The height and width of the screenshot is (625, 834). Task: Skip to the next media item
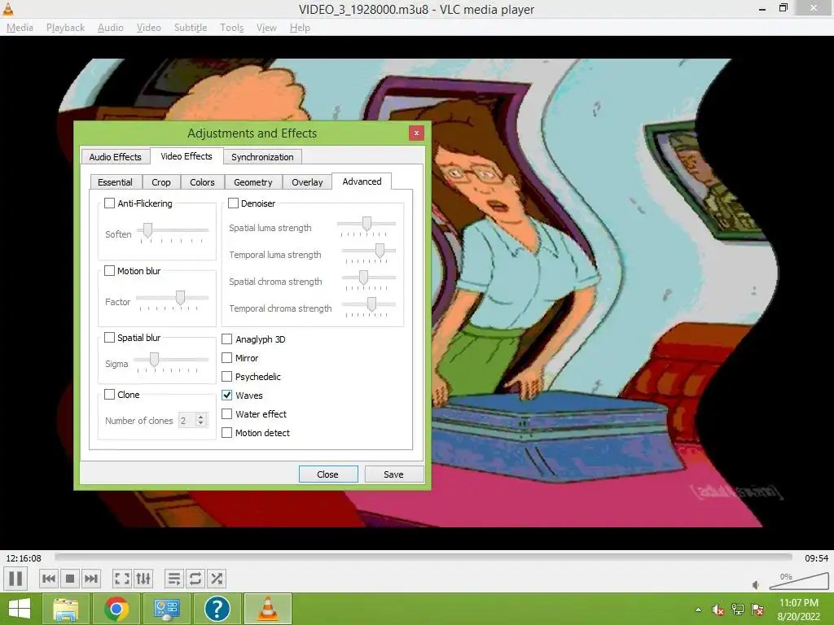(x=91, y=579)
